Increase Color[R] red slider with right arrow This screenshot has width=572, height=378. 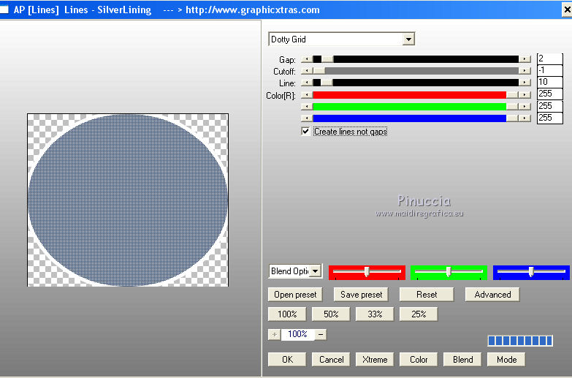point(525,95)
